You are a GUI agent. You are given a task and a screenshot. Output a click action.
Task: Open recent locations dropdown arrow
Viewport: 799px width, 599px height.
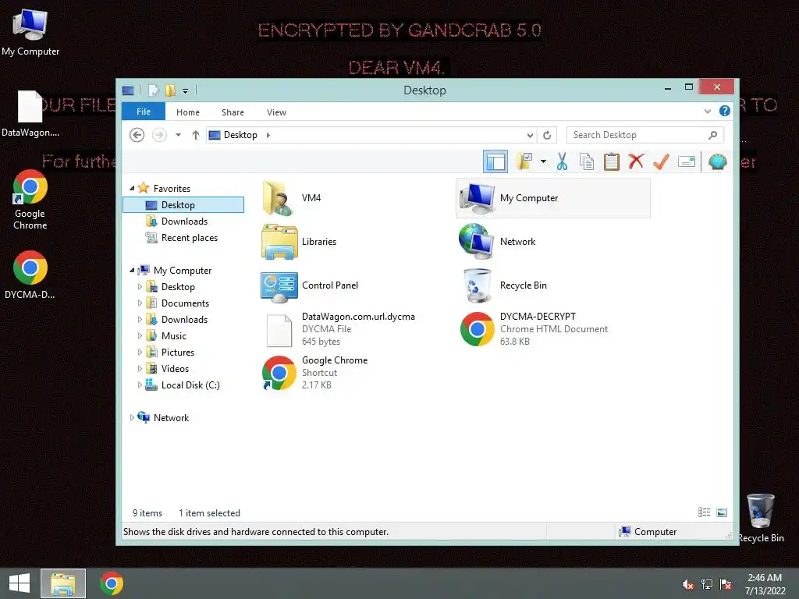[x=178, y=135]
